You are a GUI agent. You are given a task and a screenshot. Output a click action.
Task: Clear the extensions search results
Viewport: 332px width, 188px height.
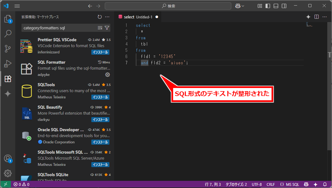pyautogui.click(x=100, y=28)
